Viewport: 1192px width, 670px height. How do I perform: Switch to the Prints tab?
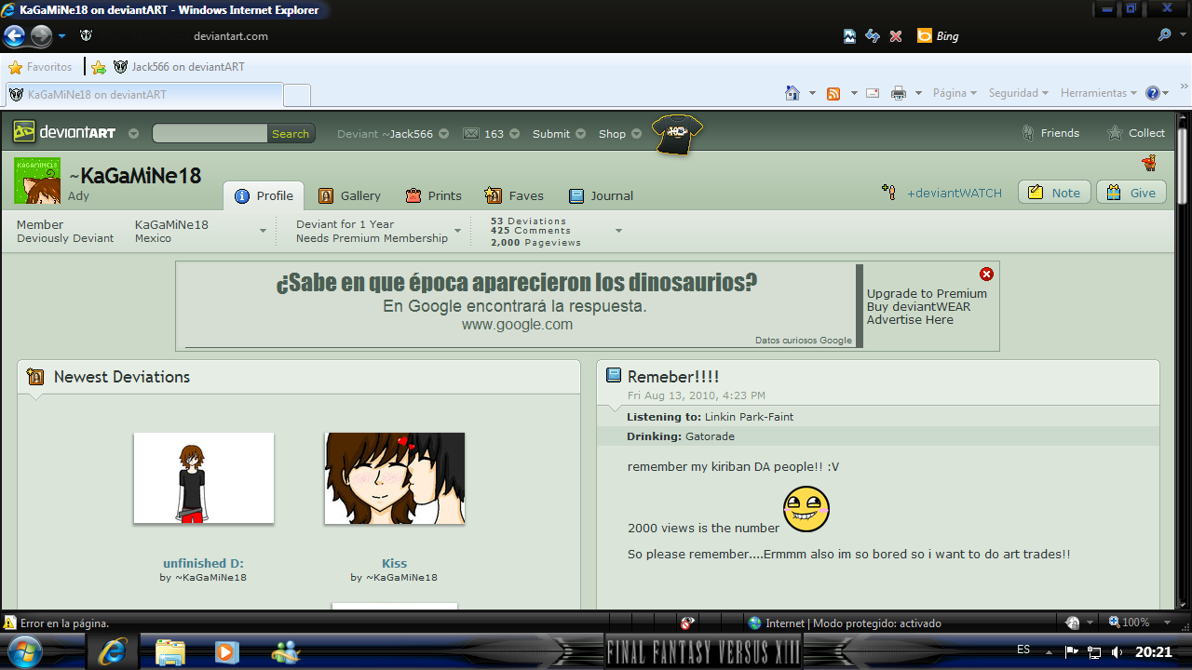[x=433, y=195]
